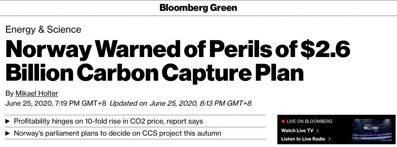Click the Bloomberg Green logo
Screen dimensions: 397x147
(x=198, y=8)
